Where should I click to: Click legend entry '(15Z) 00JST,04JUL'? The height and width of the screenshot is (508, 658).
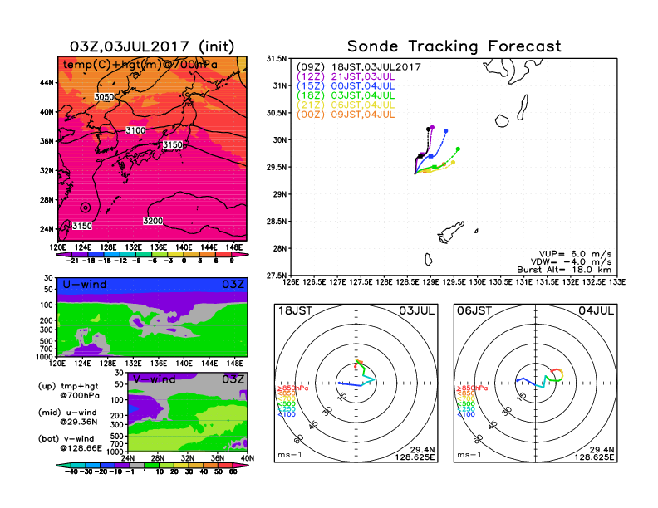[x=346, y=86]
